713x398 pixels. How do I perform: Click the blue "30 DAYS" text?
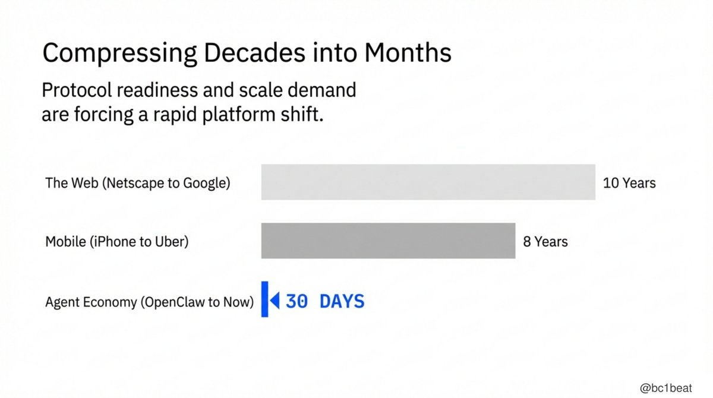click(325, 301)
